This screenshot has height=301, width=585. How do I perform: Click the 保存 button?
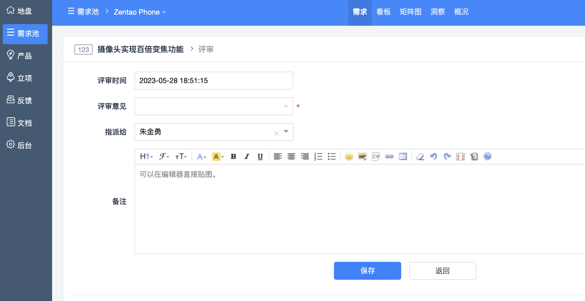click(367, 271)
